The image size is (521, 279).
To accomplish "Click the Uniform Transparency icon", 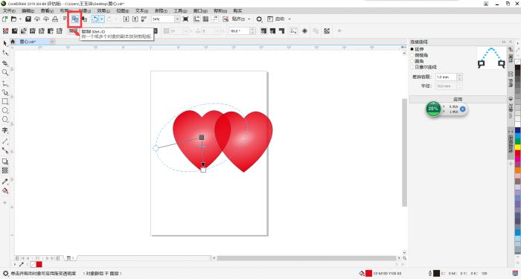I will coord(15,31).
